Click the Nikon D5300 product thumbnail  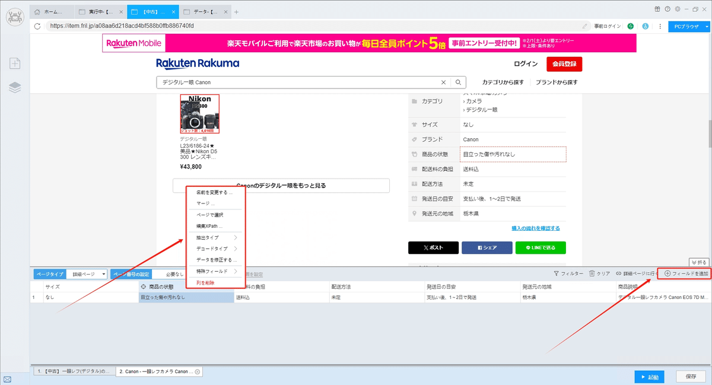click(200, 114)
